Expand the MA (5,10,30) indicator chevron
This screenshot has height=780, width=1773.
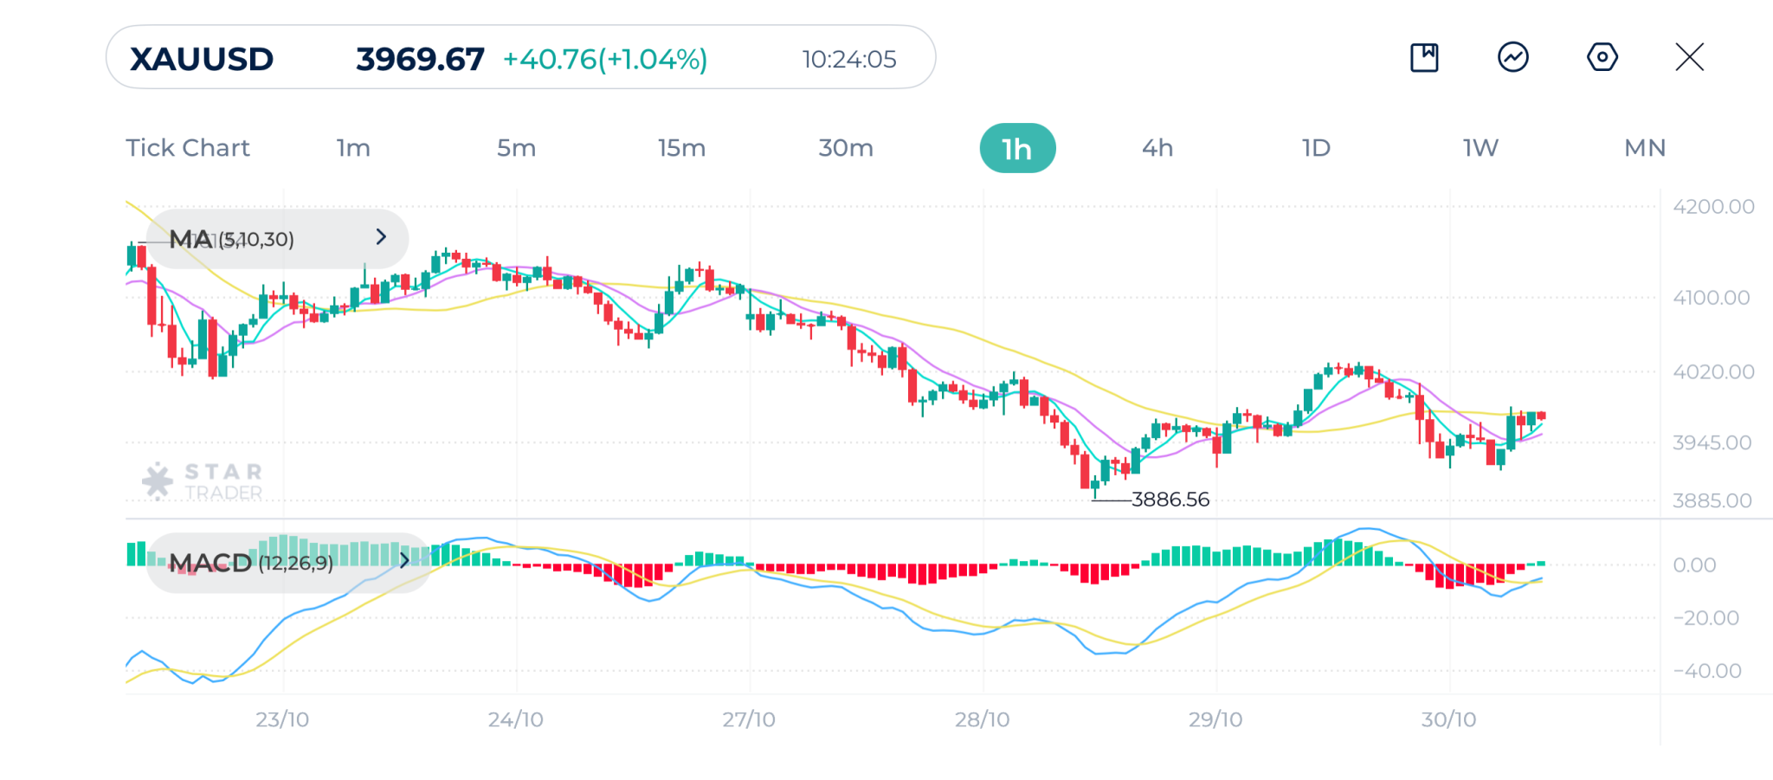coord(381,237)
